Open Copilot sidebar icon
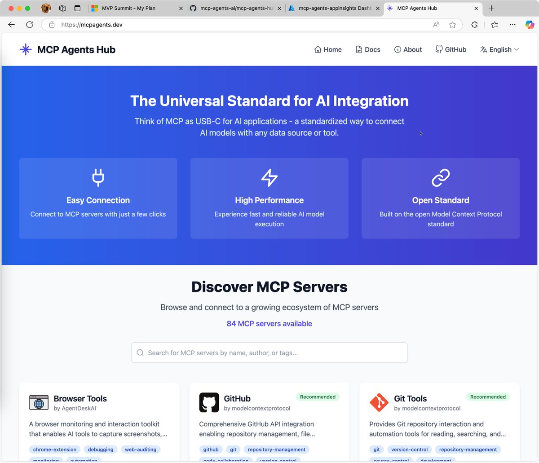539x463 pixels. coord(530,25)
